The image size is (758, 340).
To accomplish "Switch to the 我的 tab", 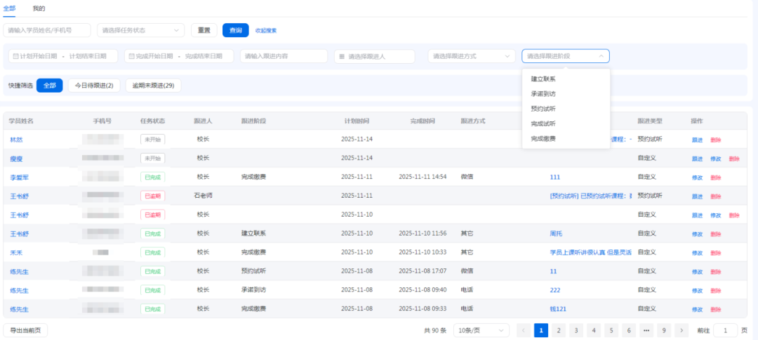I will pyautogui.click(x=39, y=8).
